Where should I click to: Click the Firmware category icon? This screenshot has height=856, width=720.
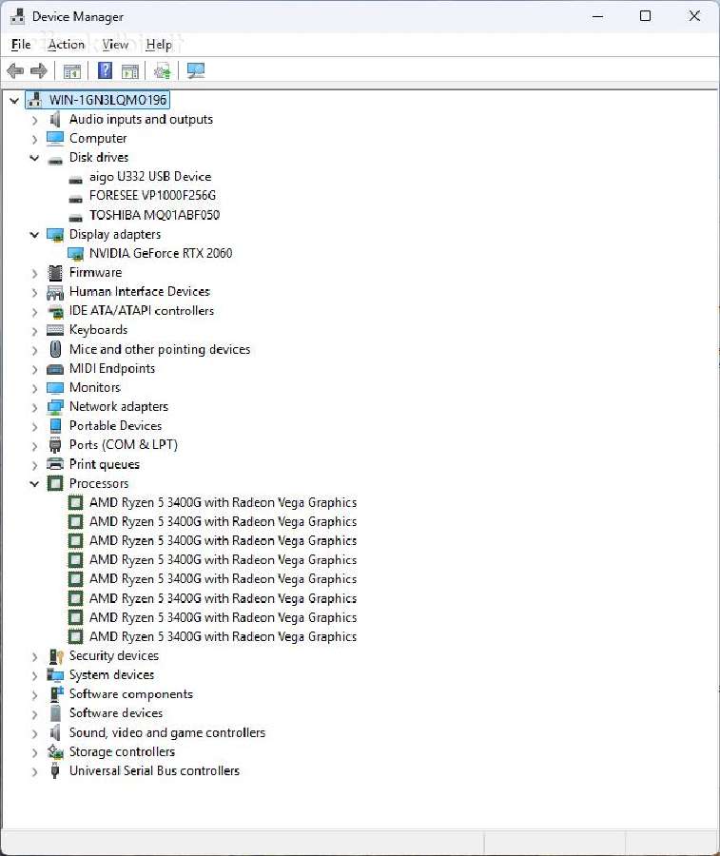pos(55,272)
